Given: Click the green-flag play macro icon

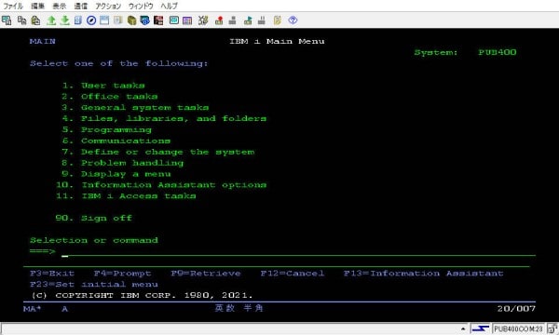Looking at the screenshot, I should point(248,20).
